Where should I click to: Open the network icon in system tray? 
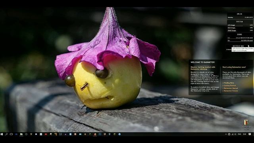tap(233, 134)
